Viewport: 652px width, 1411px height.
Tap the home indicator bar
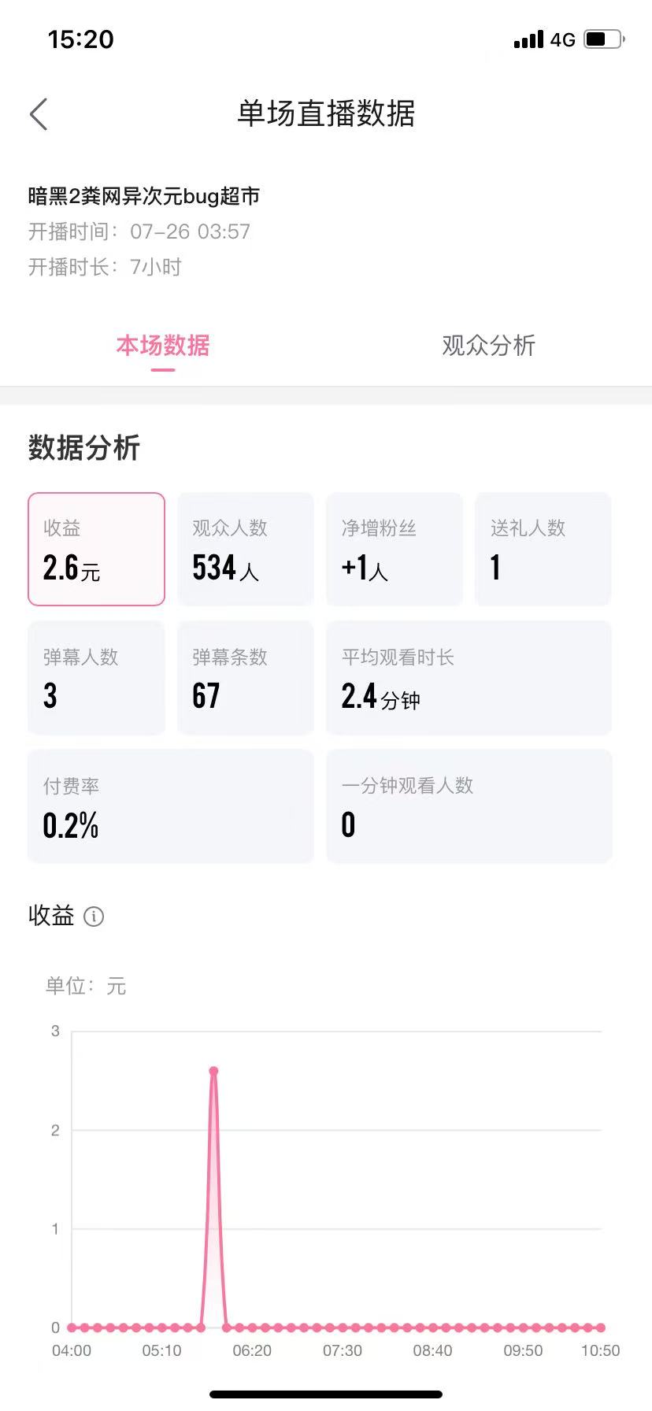click(x=326, y=1394)
